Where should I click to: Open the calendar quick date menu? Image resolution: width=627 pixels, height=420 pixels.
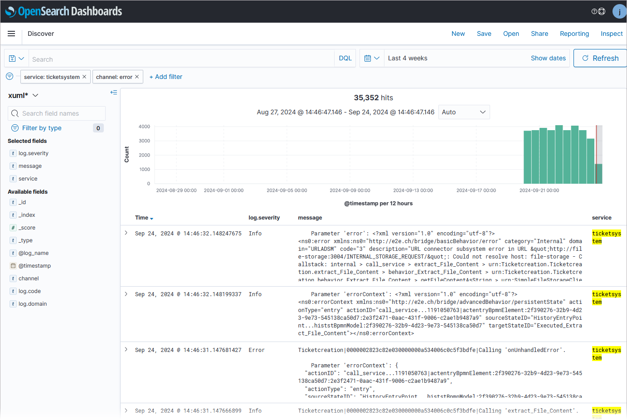pyautogui.click(x=372, y=59)
